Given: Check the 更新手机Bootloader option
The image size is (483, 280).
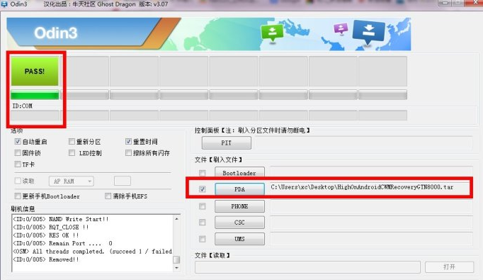Looking at the screenshot, I should click(x=18, y=196).
